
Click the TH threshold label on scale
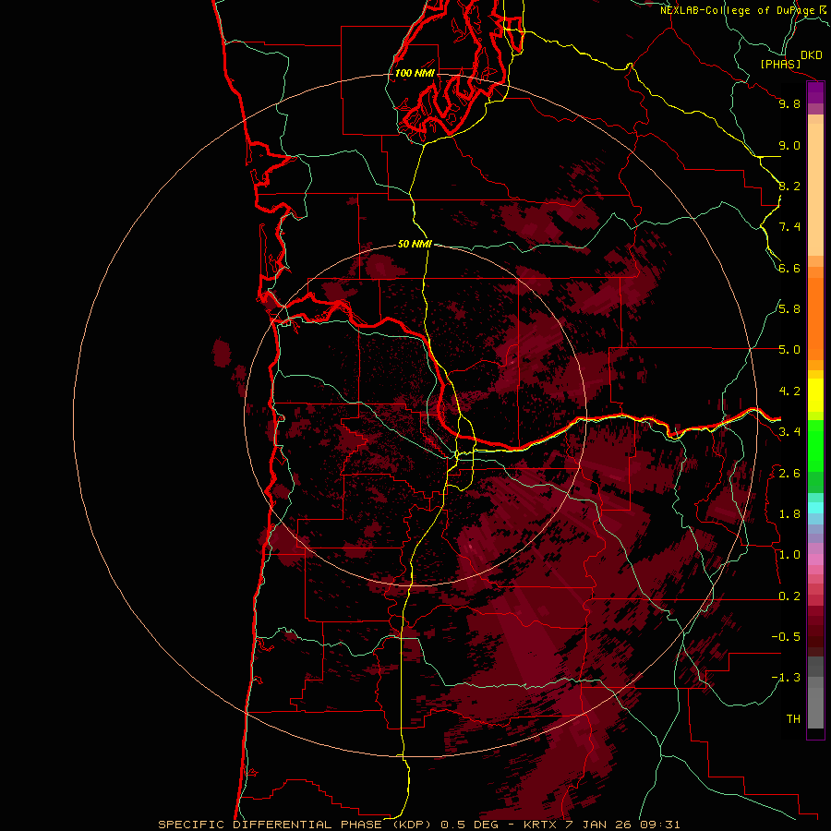pos(793,719)
